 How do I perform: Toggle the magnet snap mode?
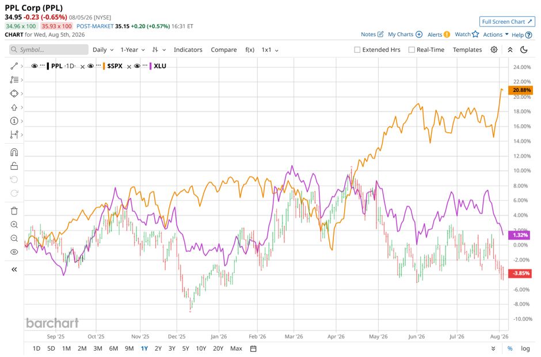pos(14,152)
